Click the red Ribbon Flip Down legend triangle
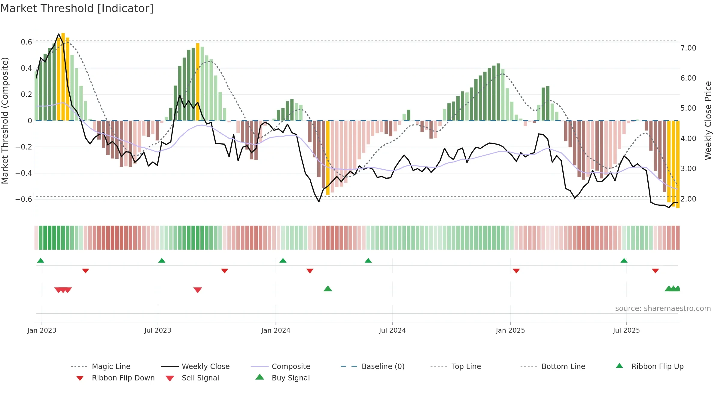 point(80,378)
